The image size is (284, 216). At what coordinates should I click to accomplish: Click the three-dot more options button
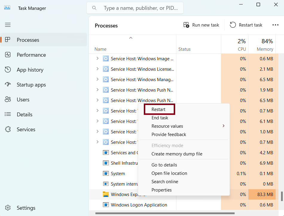pyautogui.click(x=275, y=25)
